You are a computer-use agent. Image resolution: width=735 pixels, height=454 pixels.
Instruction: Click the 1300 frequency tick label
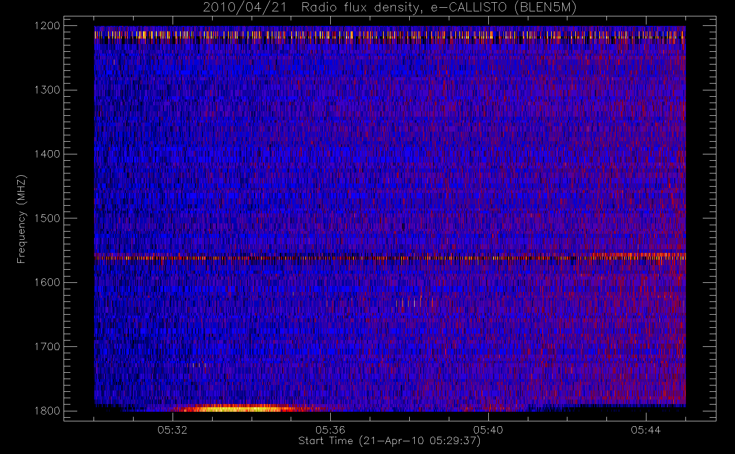pyautogui.click(x=47, y=90)
